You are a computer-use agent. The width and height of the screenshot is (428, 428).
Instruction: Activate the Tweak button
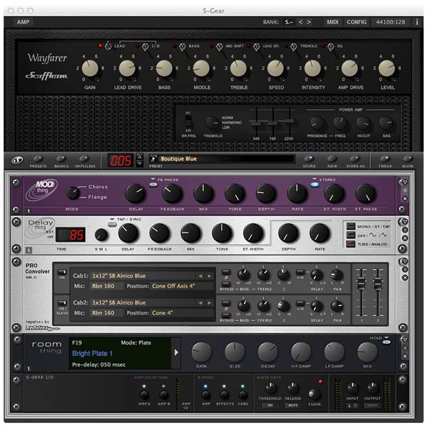click(385, 159)
